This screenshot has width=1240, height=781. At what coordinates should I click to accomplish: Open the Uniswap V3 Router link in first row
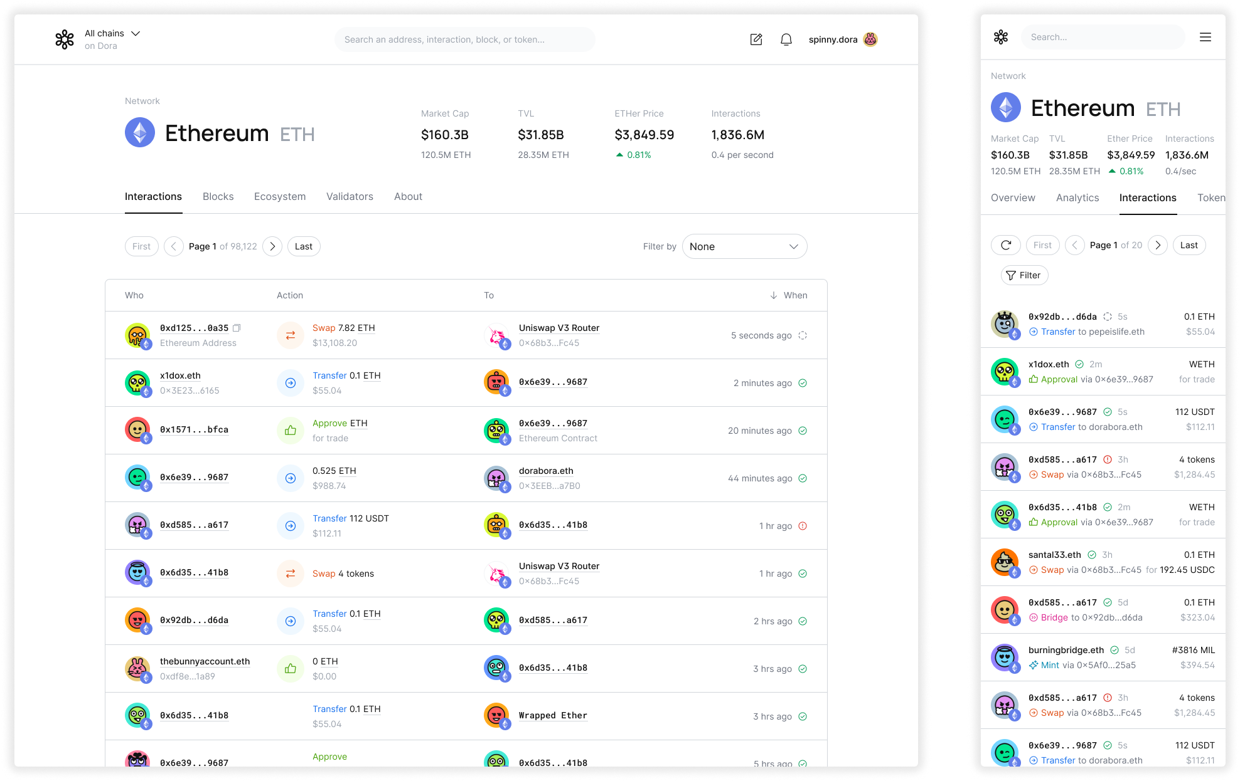559,328
